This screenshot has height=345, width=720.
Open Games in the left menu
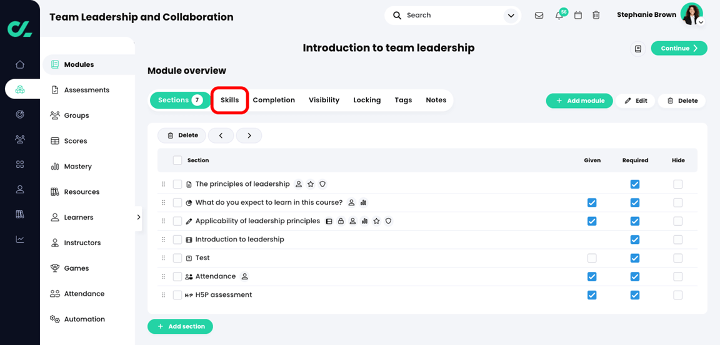[x=70, y=268]
